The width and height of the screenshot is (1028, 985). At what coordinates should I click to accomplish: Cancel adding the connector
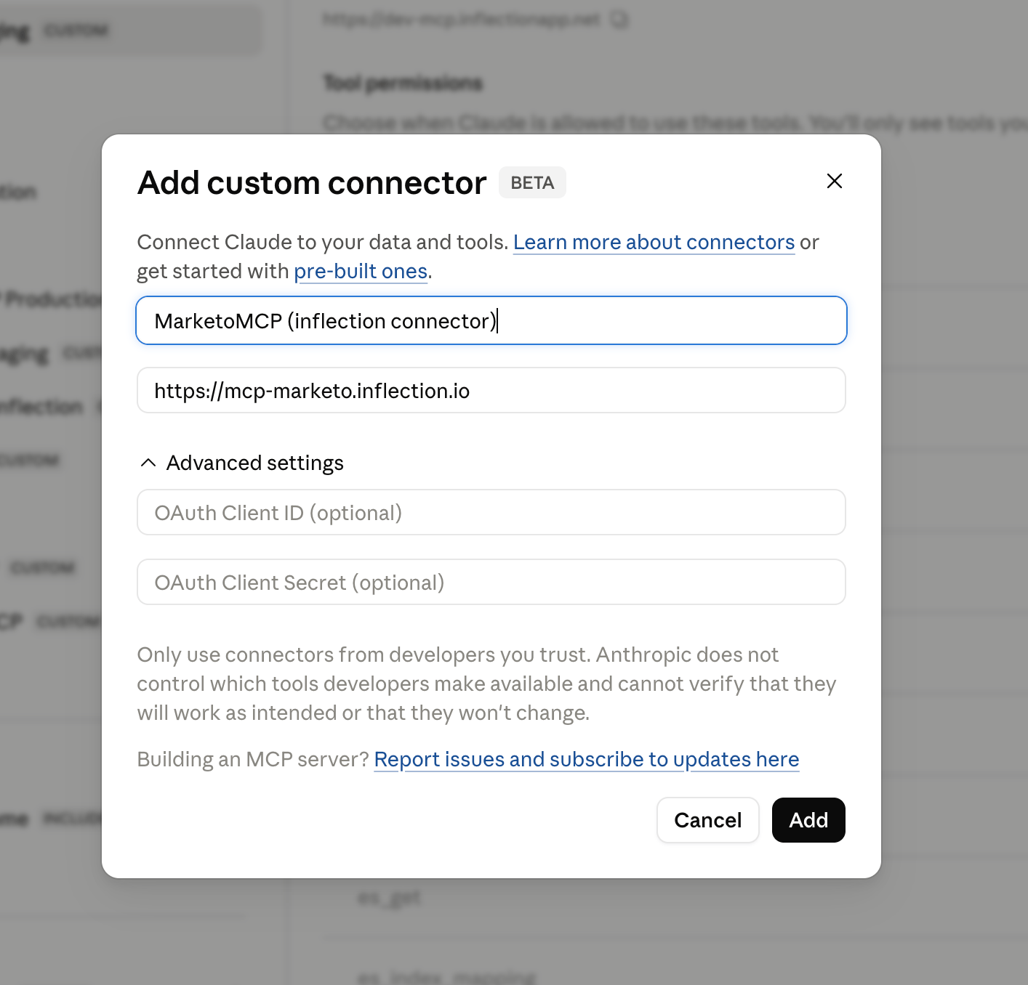click(x=708, y=820)
